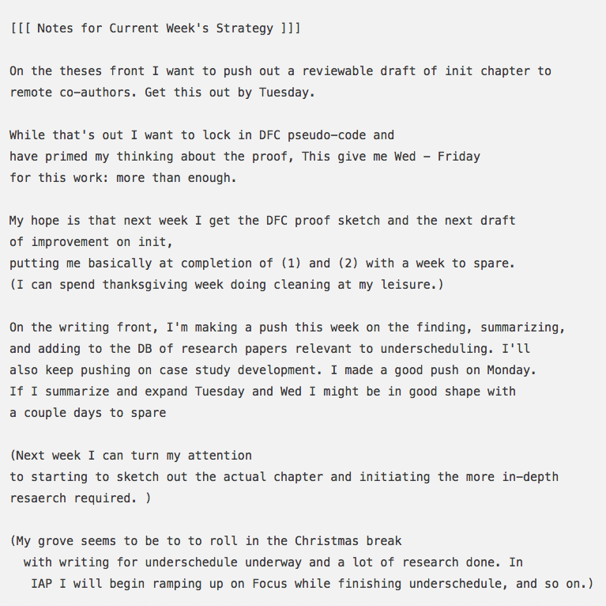The width and height of the screenshot is (606, 606).
Task: Click 'Focus' in the IAP line
Action: point(269,584)
